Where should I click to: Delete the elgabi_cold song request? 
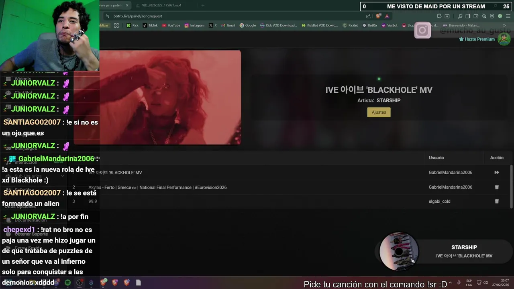click(497, 201)
